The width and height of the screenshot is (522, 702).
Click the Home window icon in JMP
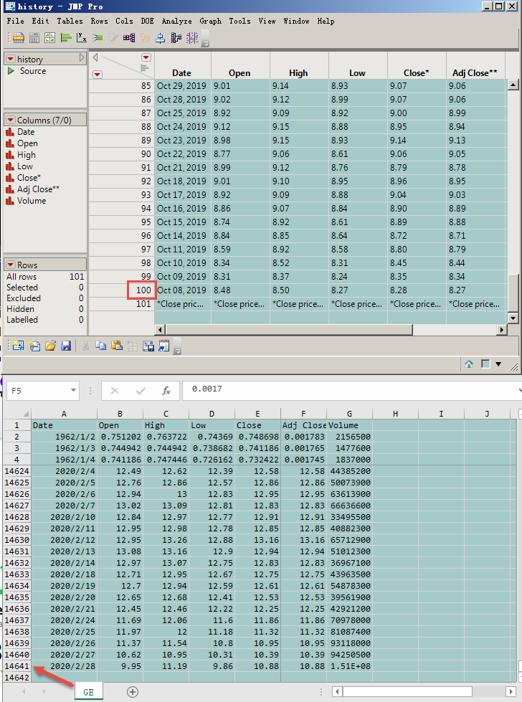[469, 364]
